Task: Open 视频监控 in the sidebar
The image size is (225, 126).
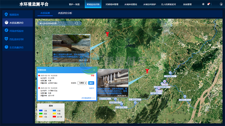Action: 14,14
